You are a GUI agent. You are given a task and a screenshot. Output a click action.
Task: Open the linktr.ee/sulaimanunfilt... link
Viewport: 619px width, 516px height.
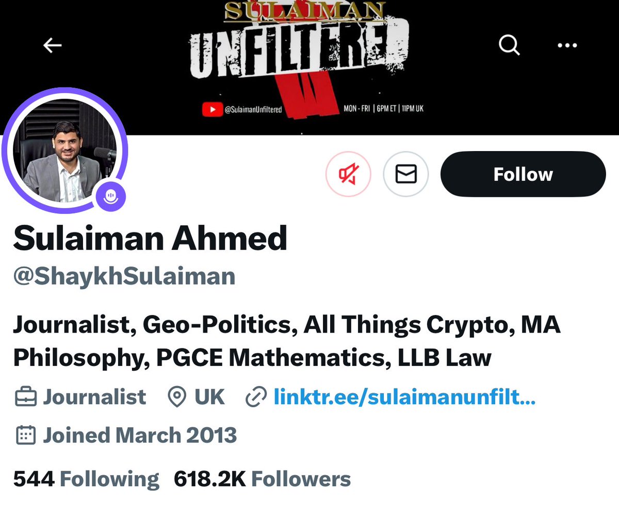point(404,397)
